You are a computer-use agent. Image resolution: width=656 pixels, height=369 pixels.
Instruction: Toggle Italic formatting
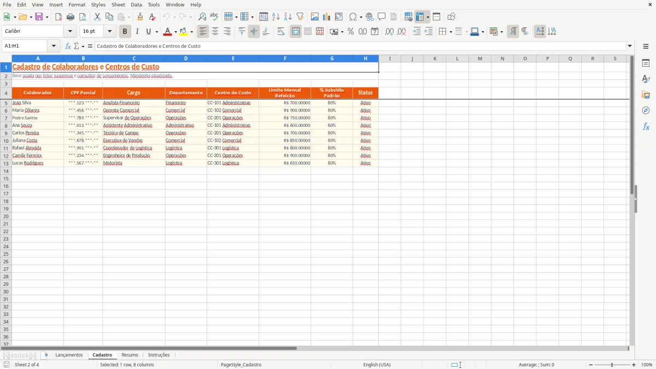(137, 32)
